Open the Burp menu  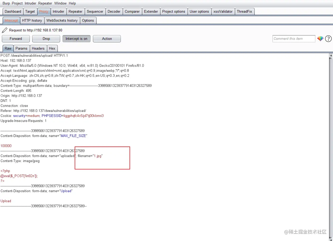(6, 3)
